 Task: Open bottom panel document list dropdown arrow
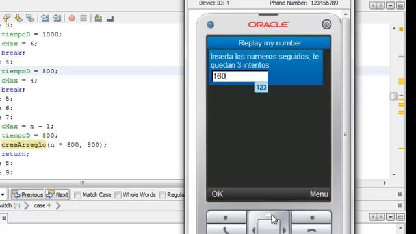390,216
